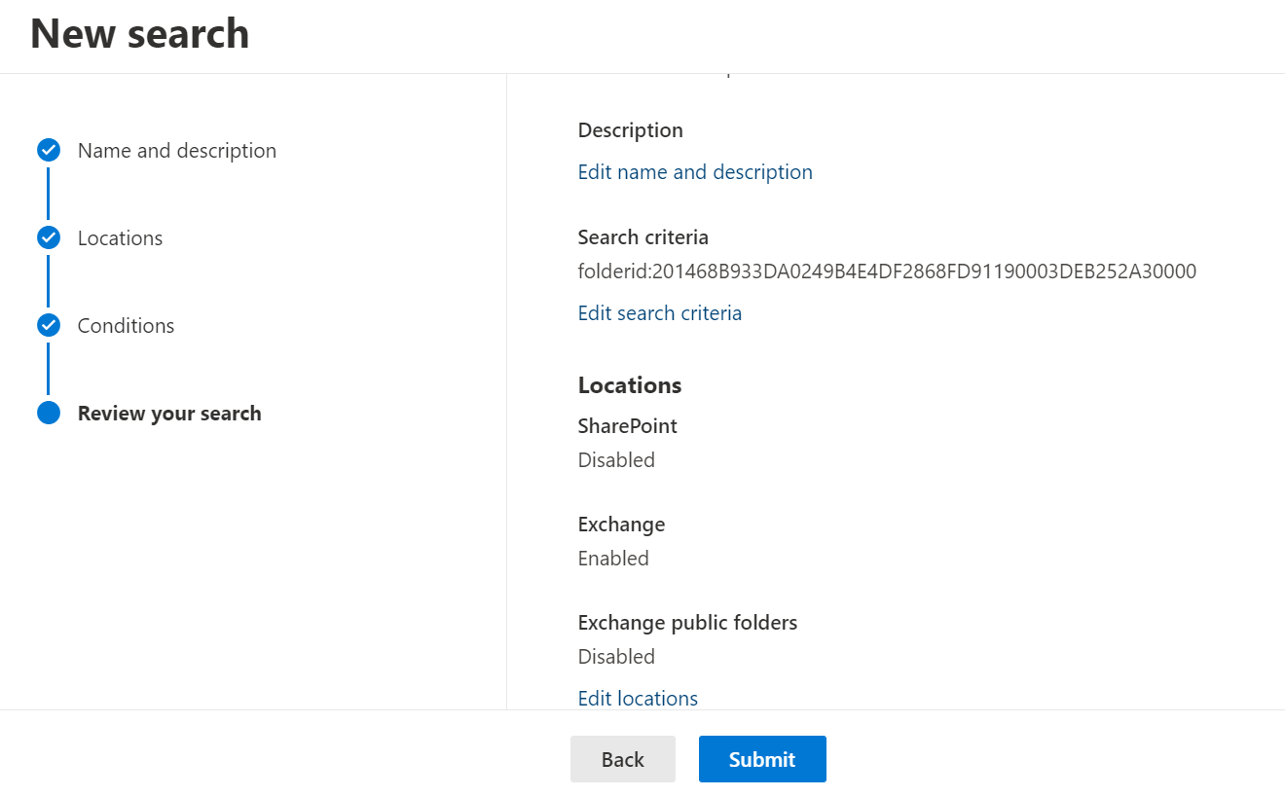The width and height of the screenshot is (1285, 797).
Task: Click the Name and description step checkmark icon
Action: pos(49,151)
